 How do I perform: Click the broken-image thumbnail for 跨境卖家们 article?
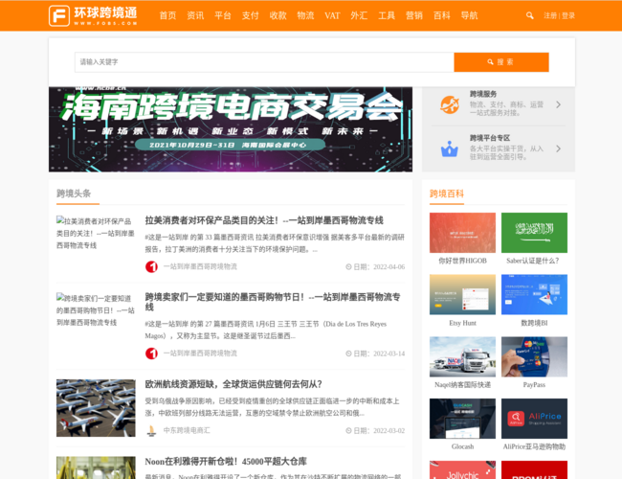tap(96, 309)
